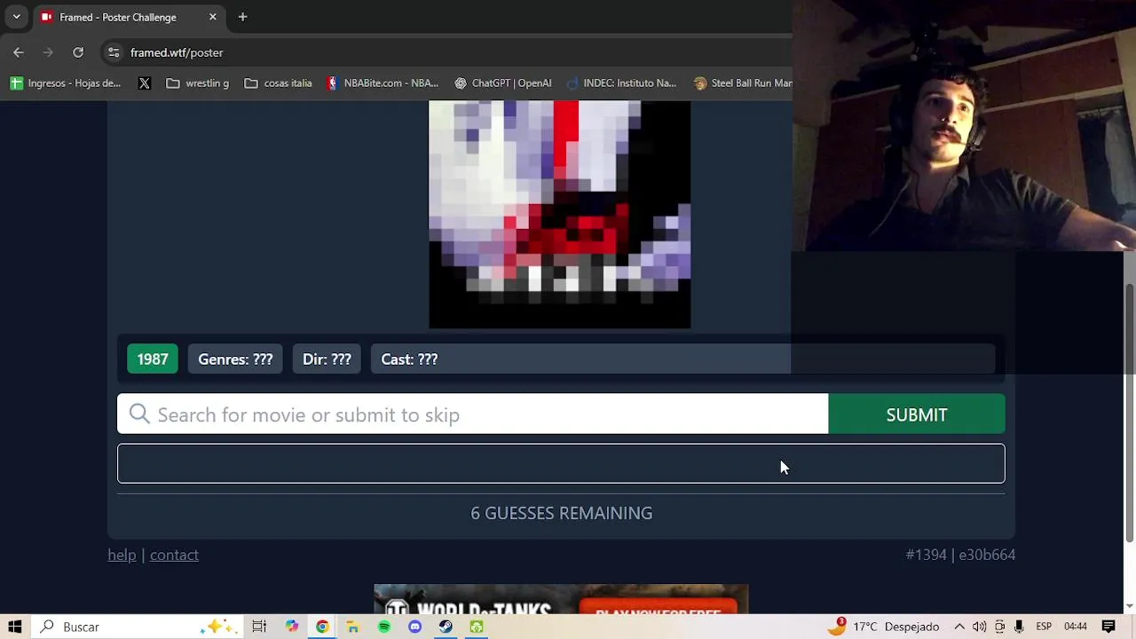Open Steam from the taskbar
This screenshot has width=1136, height=639.
[x=446, y=627]
